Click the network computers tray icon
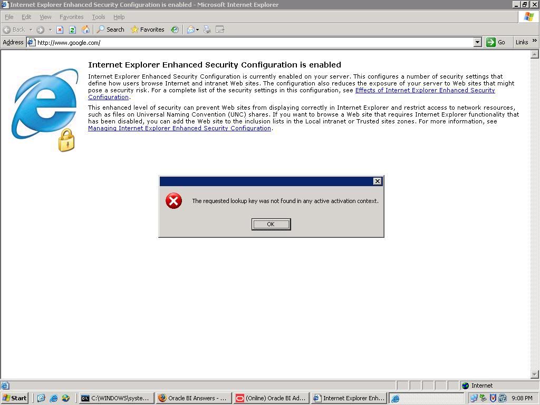This screenshot has width=540, height=405. tap(474, 398)
